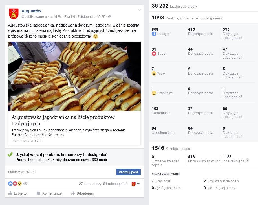This screenshot has height=205, width=258.
Task: Click the Promuj post button
Action: [x=128, y=172]
